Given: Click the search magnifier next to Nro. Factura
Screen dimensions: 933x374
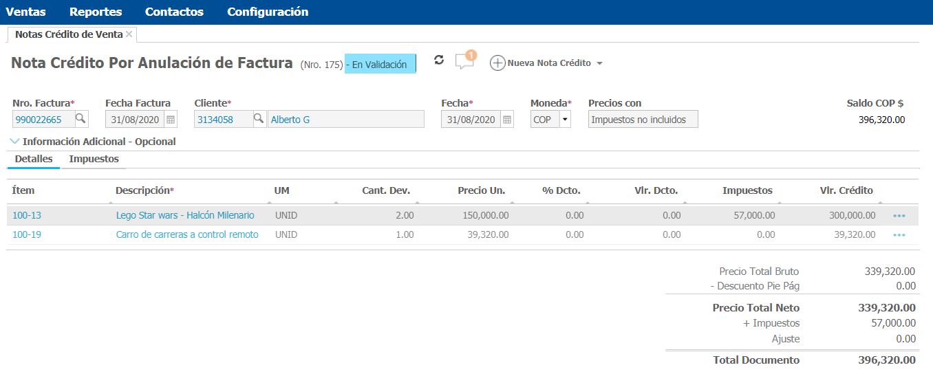Looking at the screenshot, I should pyautogui.click(x=81, y=119).
